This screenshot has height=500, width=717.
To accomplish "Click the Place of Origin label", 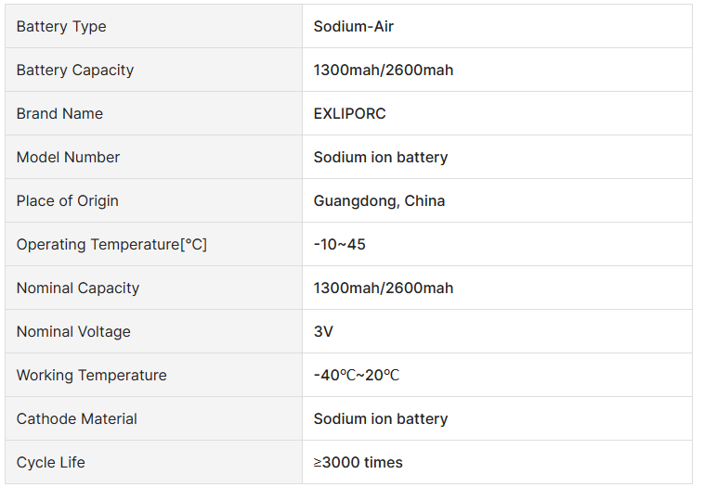I will click(x=68, y=201).
